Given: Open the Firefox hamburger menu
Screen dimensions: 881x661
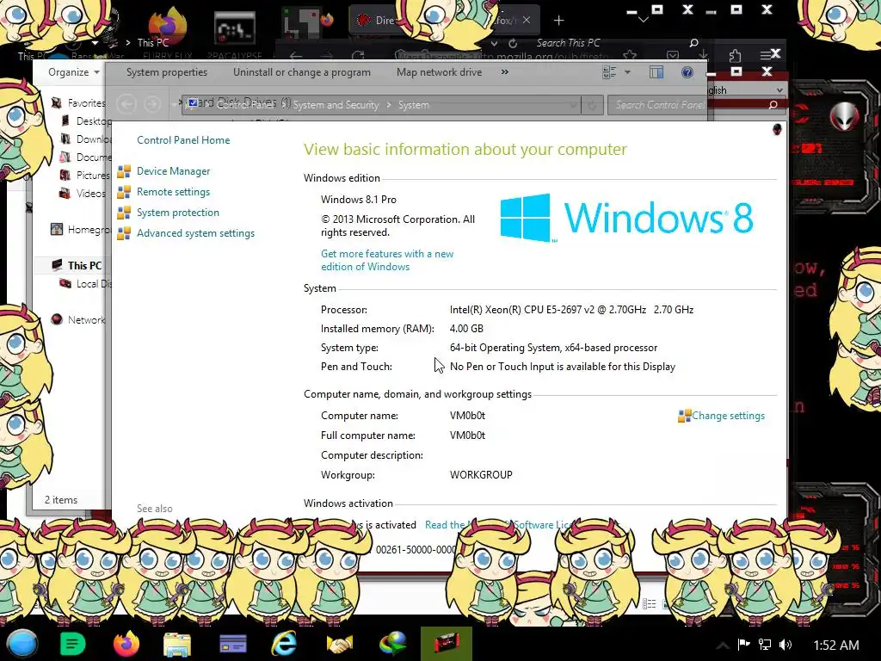Looking at the screenshot, I should (x=765, y=54).
